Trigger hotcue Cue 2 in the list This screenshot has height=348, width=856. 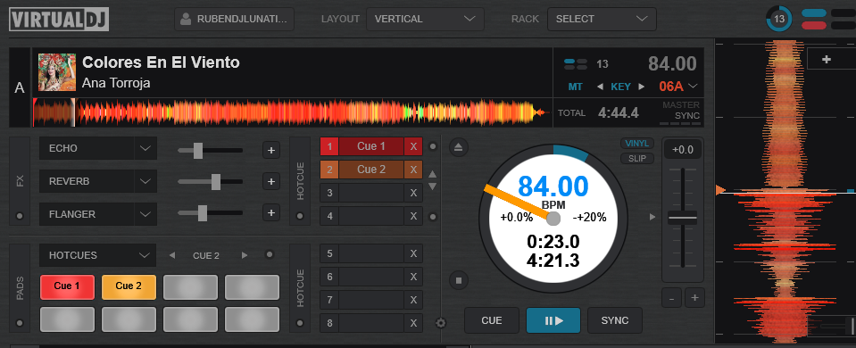coord(371,170)
